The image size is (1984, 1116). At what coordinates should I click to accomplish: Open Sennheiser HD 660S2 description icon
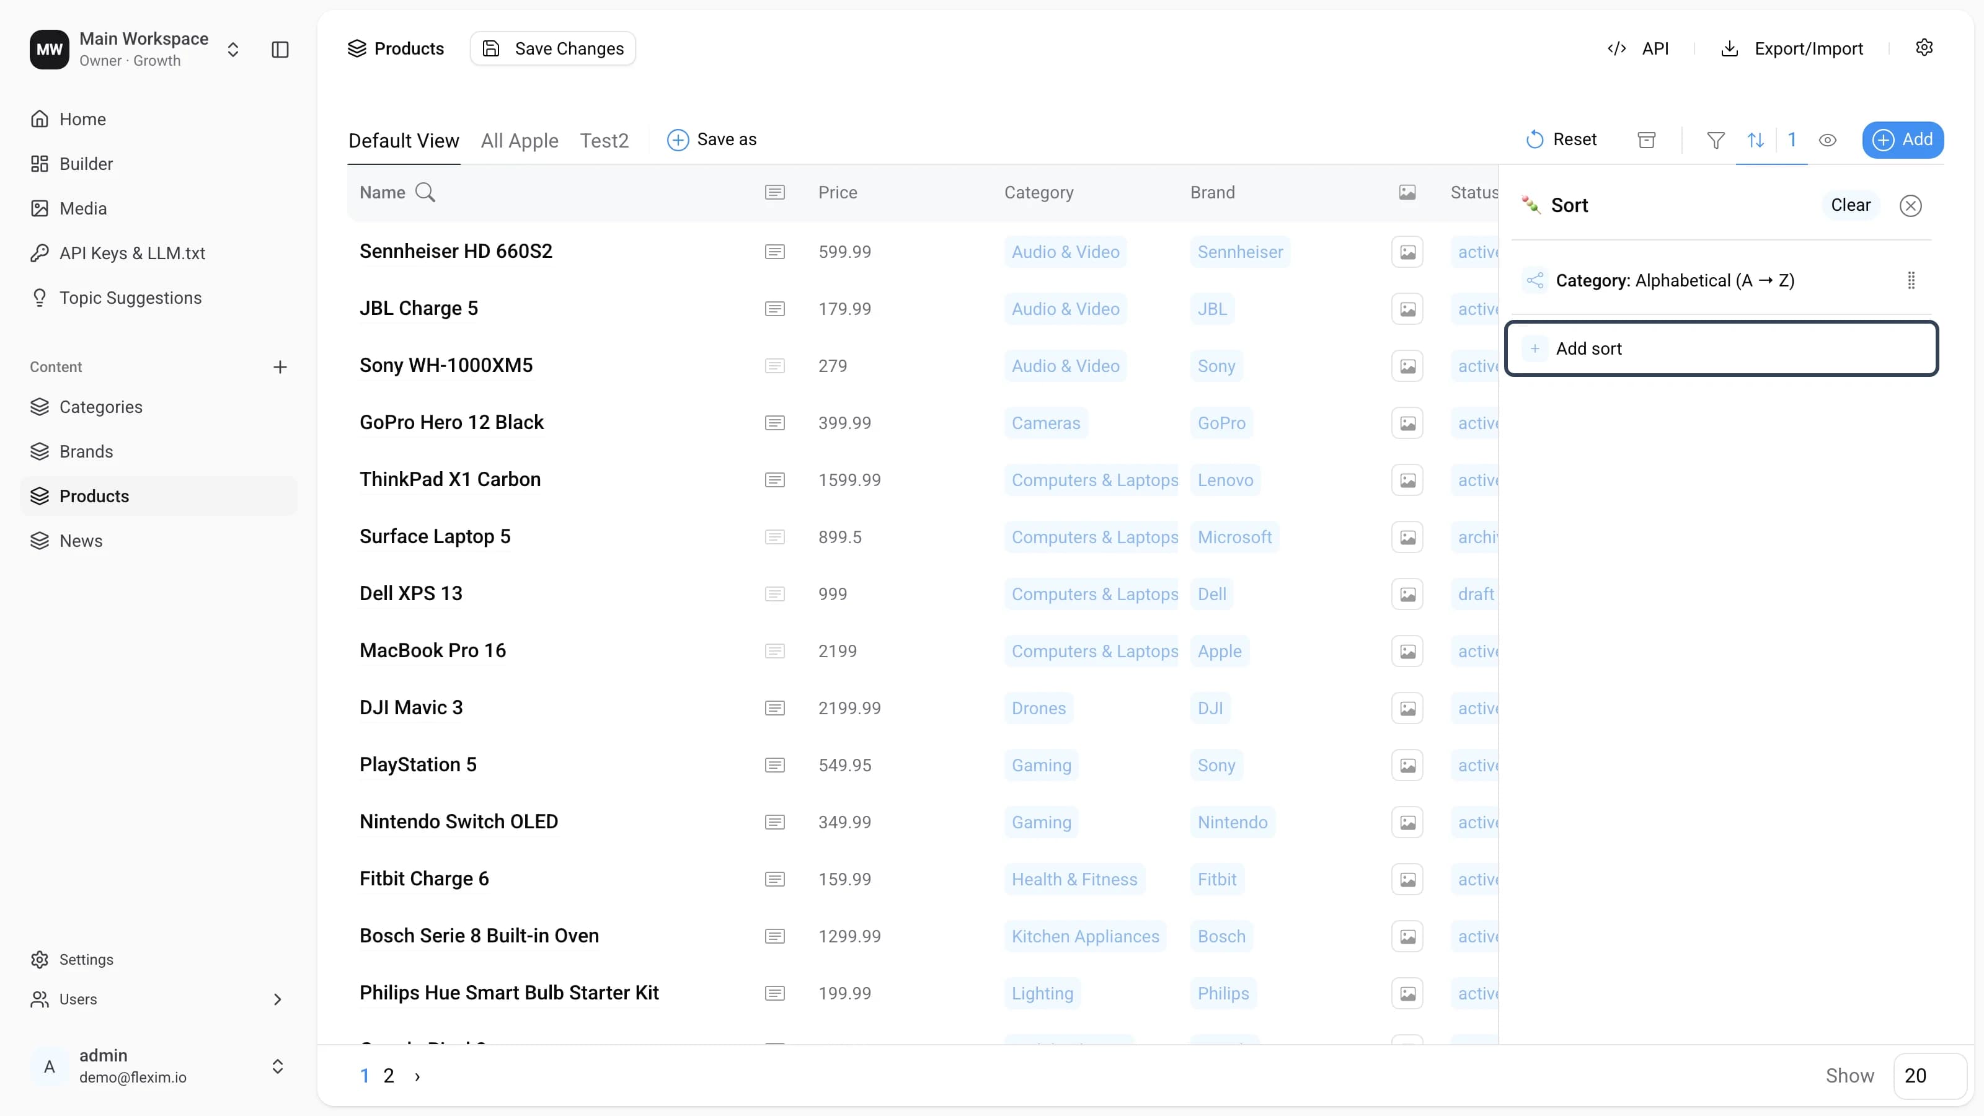pos(775,252)
